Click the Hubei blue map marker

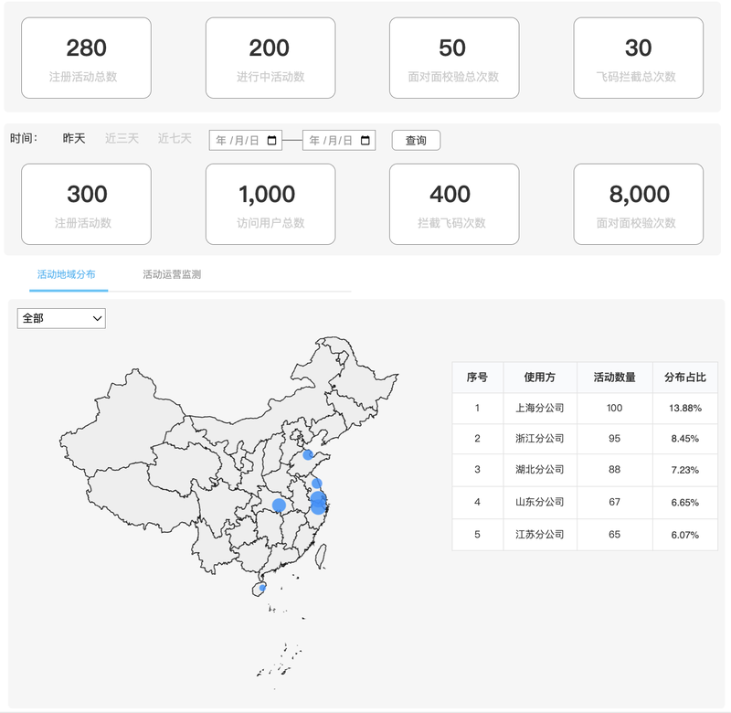tap(279, 505)
